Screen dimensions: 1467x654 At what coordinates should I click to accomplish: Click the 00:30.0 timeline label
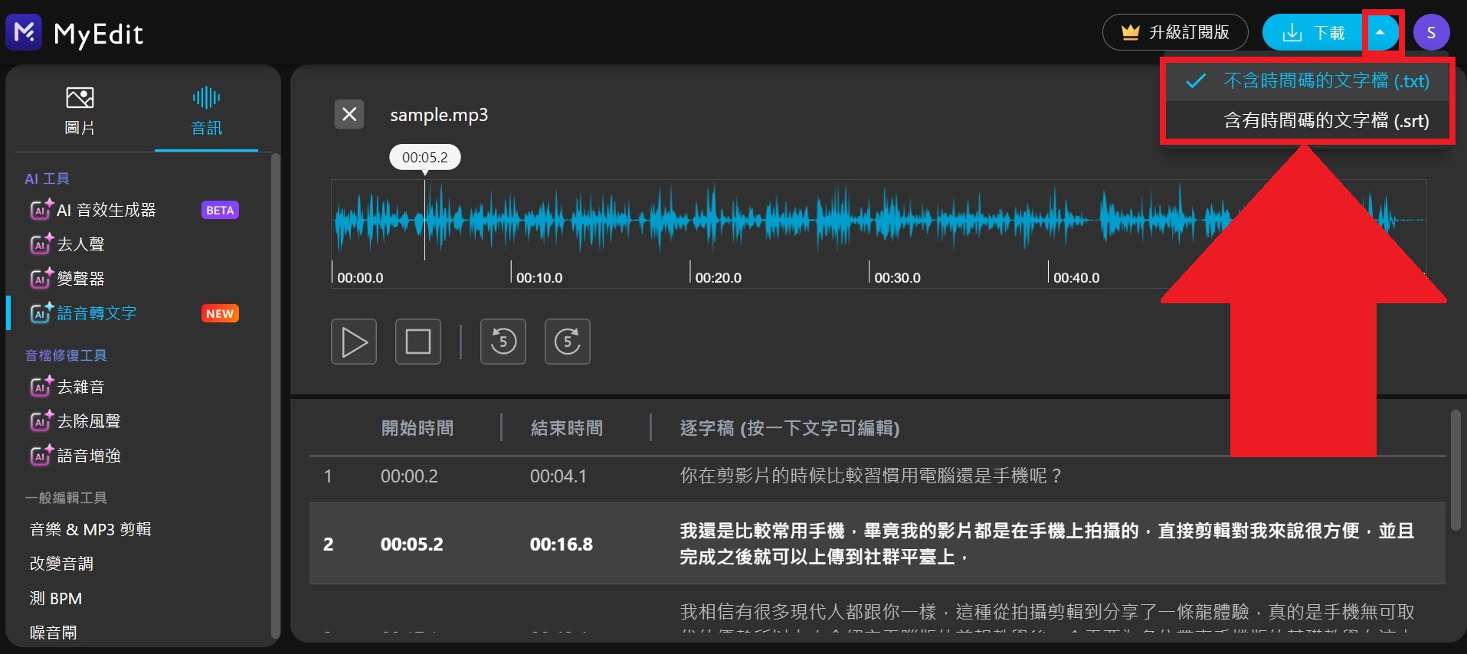[898, 277]
